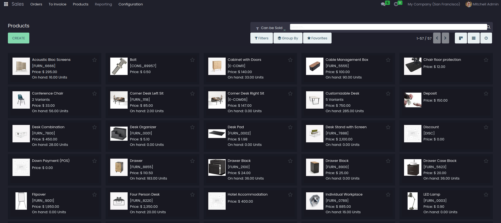The width and height of the screenshot is (501, 223).
Task: Toggle favorite star on Desk Organizer
Action: point(192,127)
